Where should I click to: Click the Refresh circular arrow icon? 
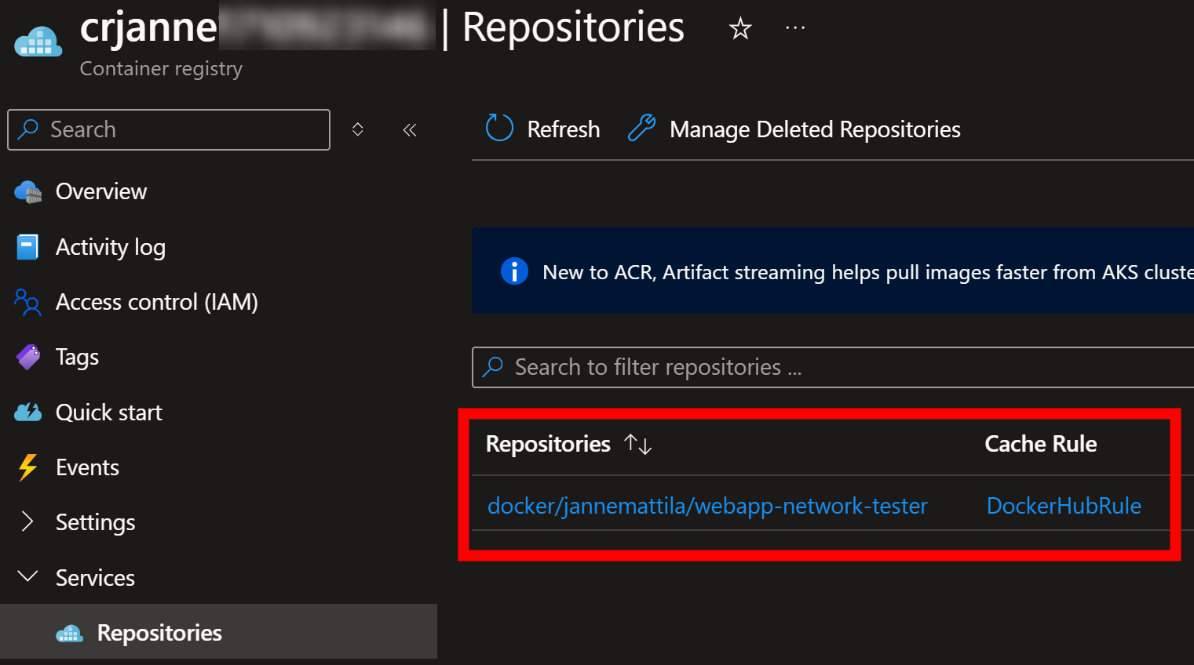point(499,128)
